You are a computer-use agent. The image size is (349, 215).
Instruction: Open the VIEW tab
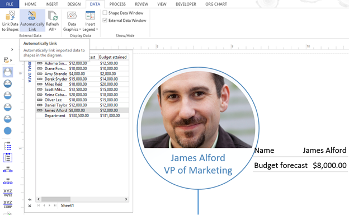point(162,4)
